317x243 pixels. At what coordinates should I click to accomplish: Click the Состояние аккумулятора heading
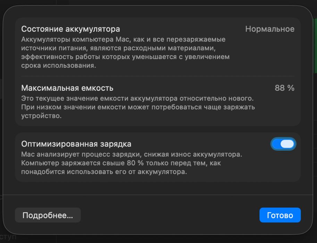tap(70, 29)
